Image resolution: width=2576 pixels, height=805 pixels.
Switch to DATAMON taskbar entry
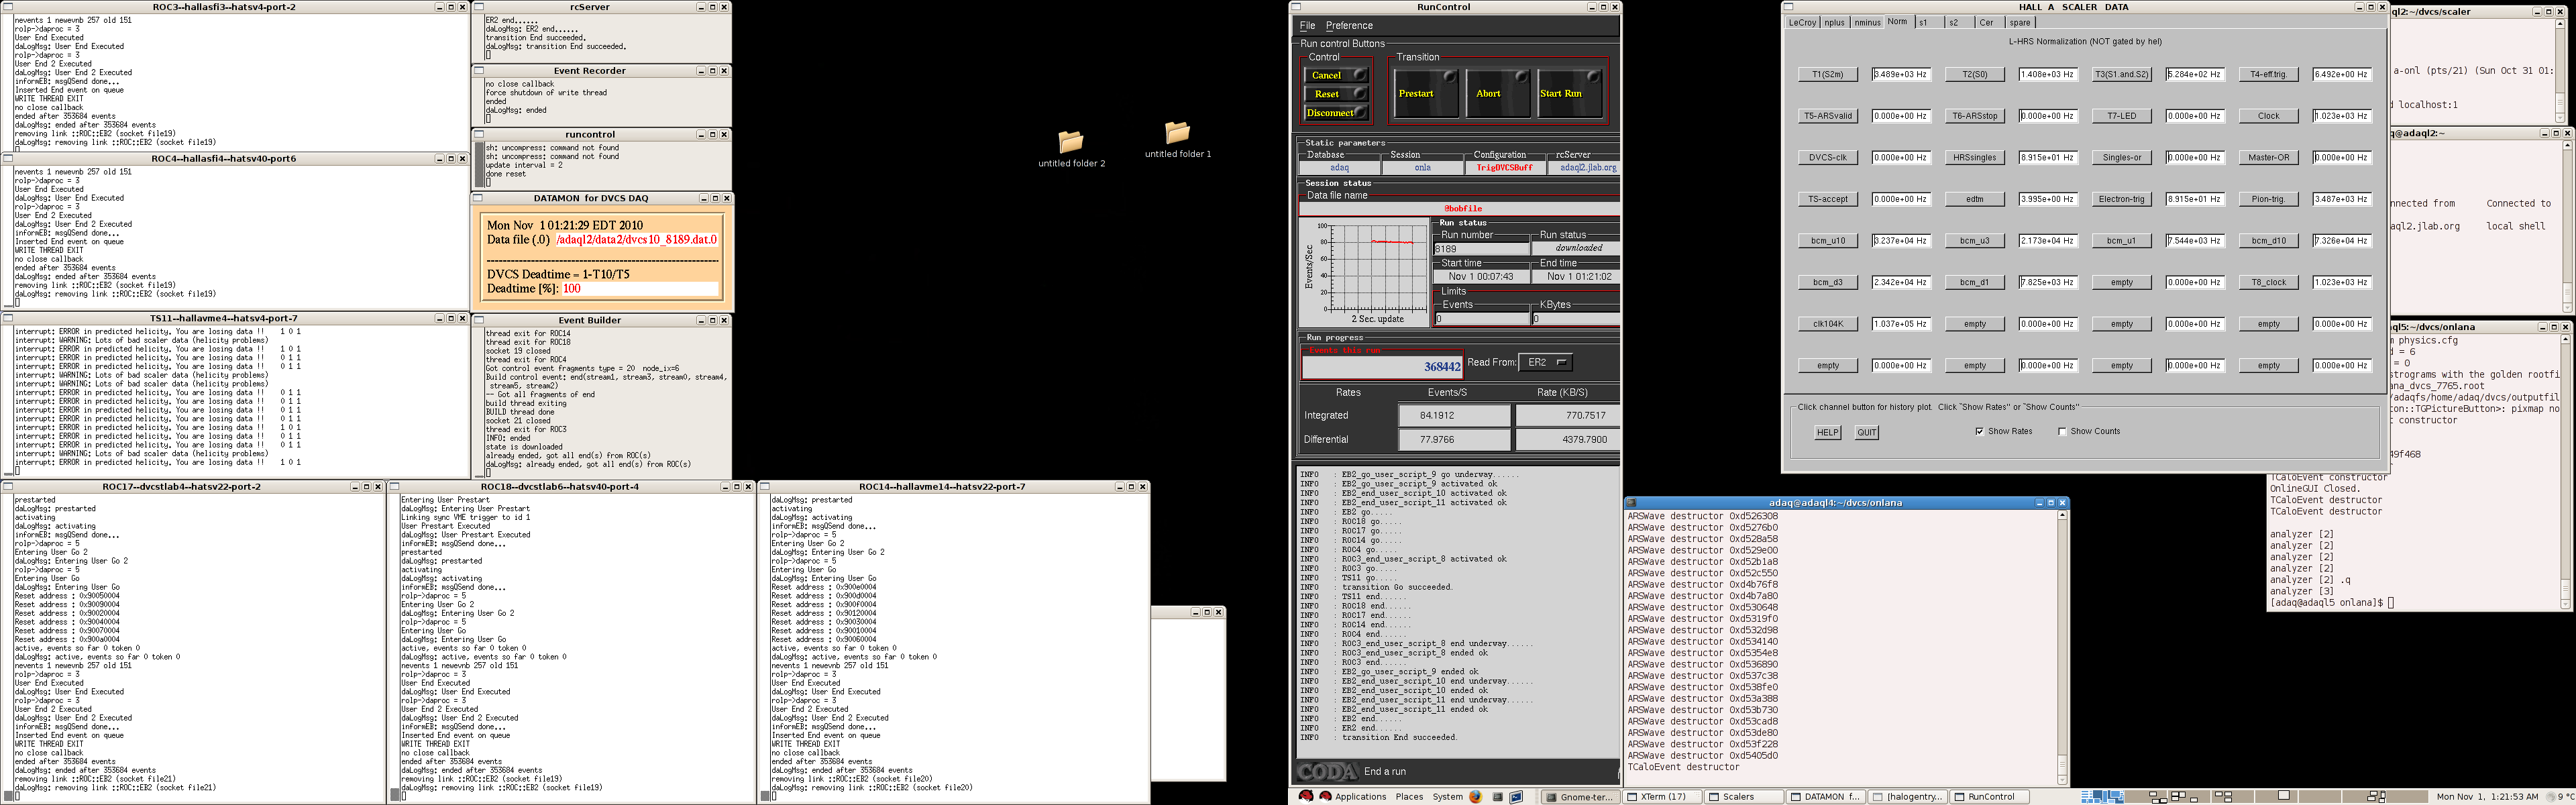point(1825,797)
